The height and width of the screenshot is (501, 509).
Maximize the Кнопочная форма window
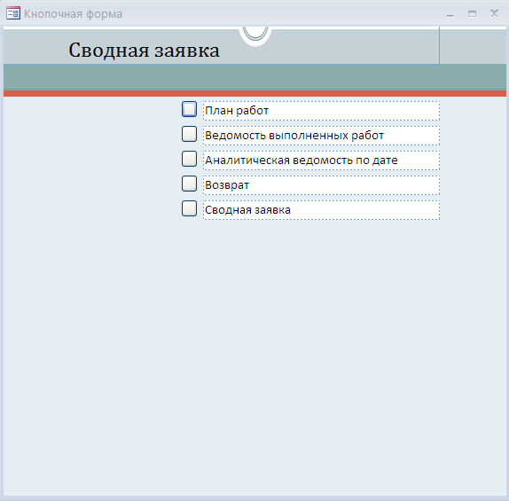472,13
